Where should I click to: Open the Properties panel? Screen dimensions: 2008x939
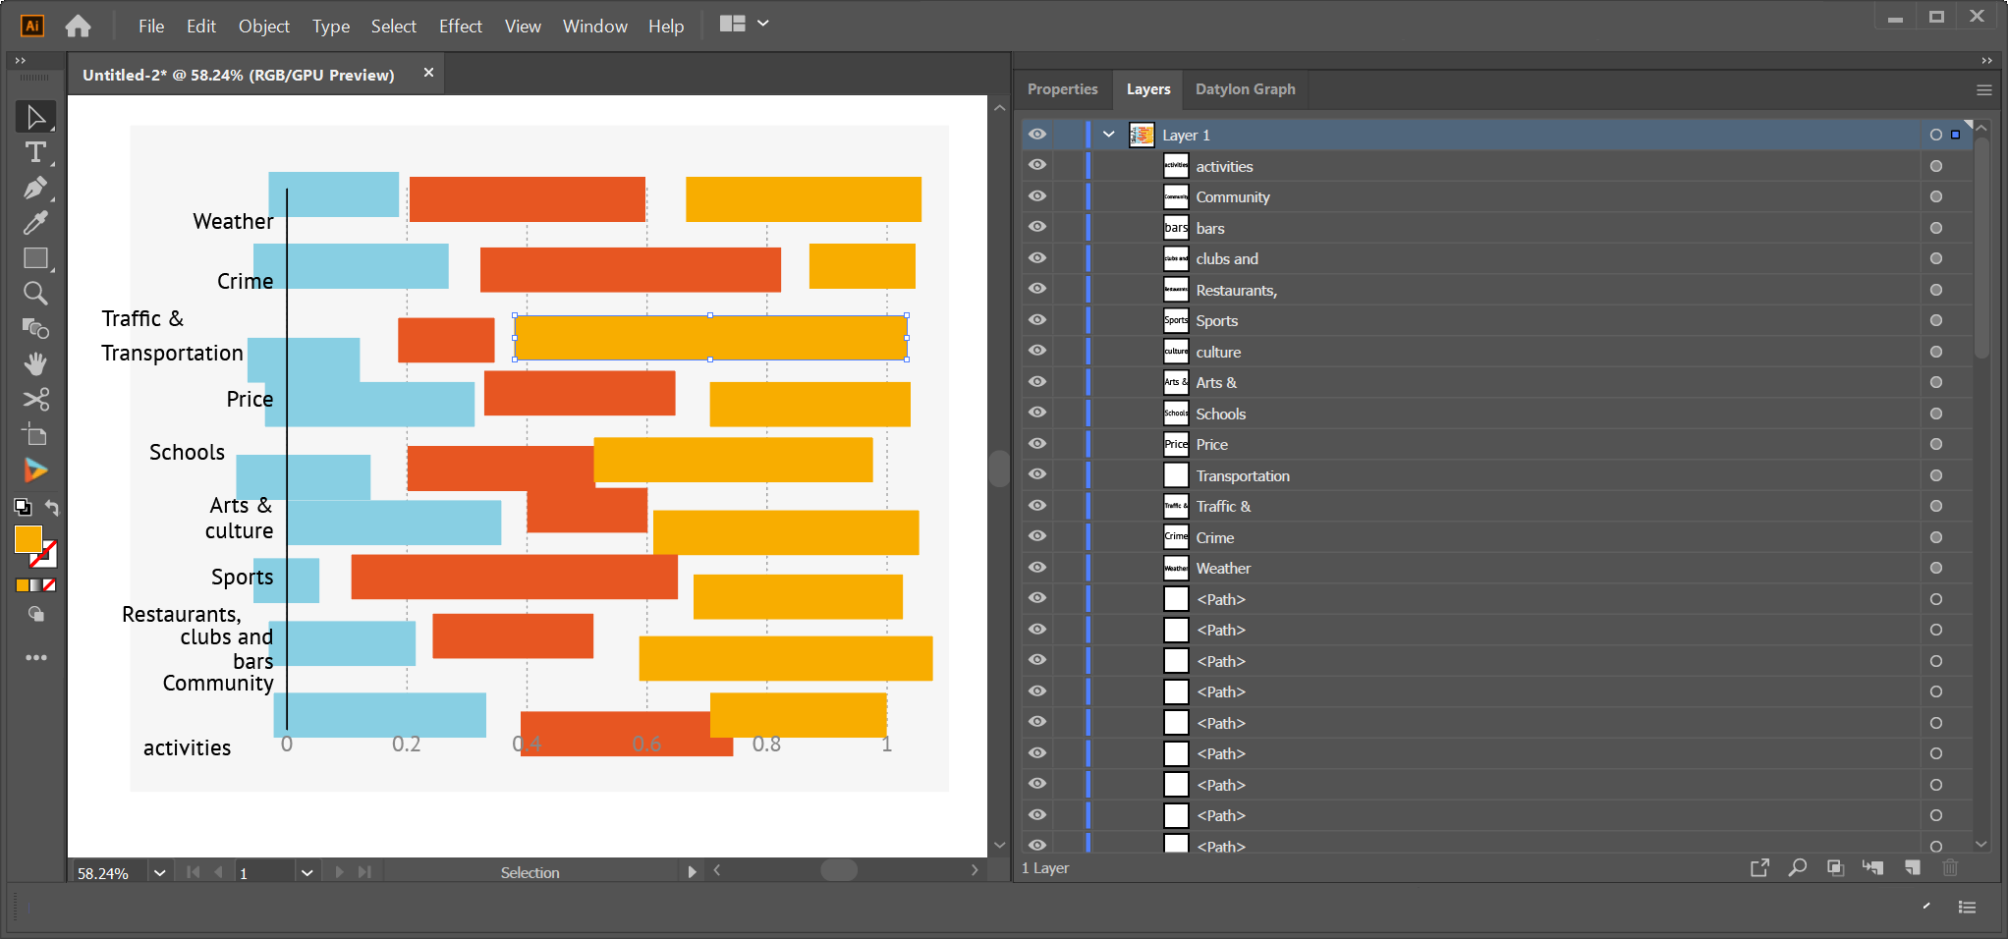click(1062, 89)
